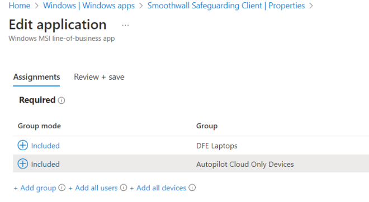Click the Group column header
Image resolution: width=369 pixels, height=202 pixels.
point(207,126)
